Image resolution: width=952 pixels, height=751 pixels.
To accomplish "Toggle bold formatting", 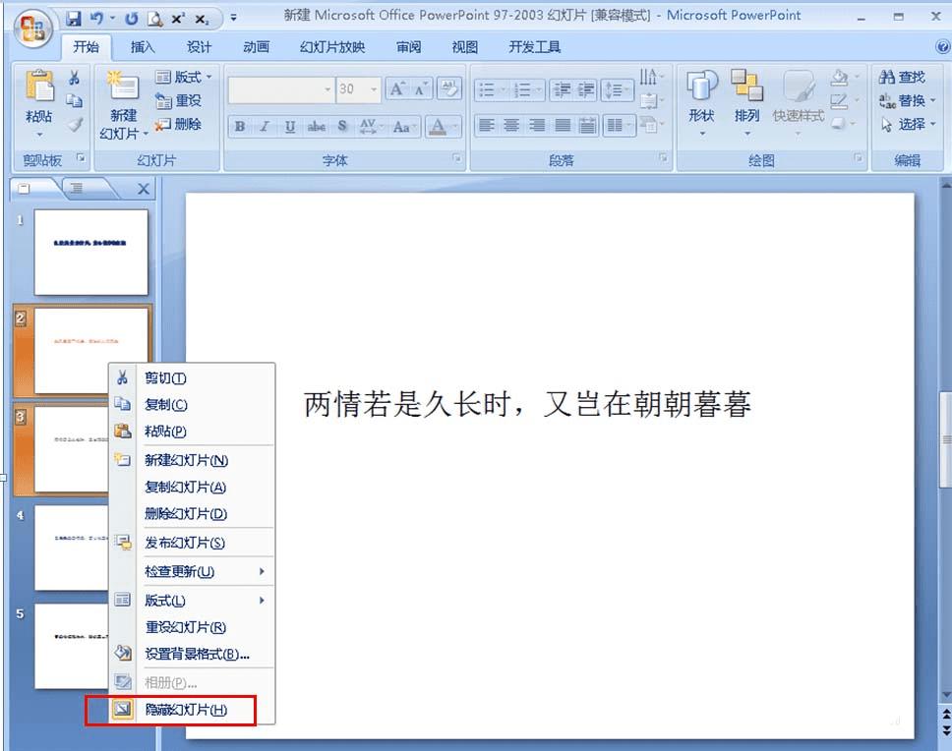I will [240, 126].
